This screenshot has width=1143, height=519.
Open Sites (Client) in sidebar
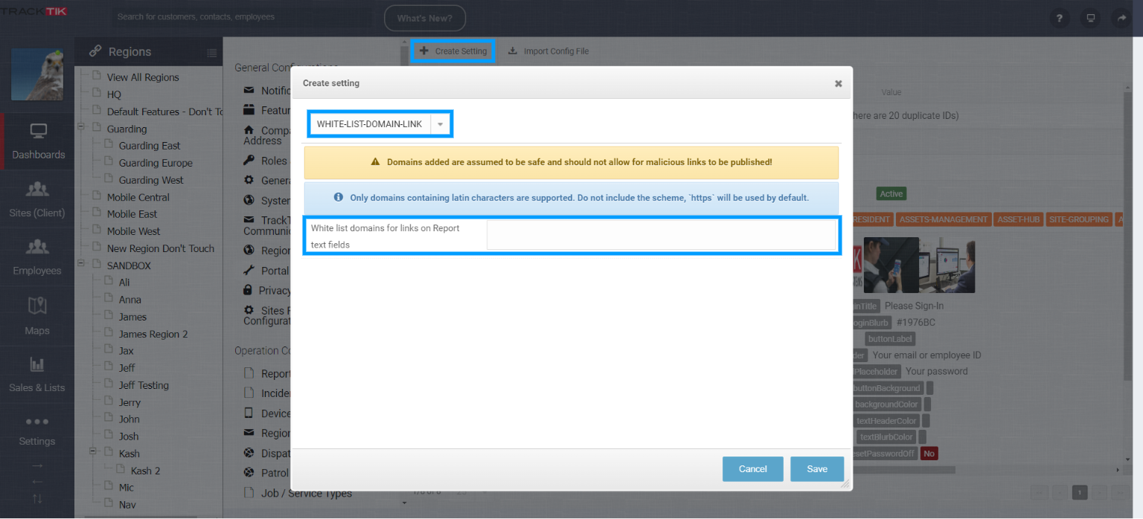point(37,199)
